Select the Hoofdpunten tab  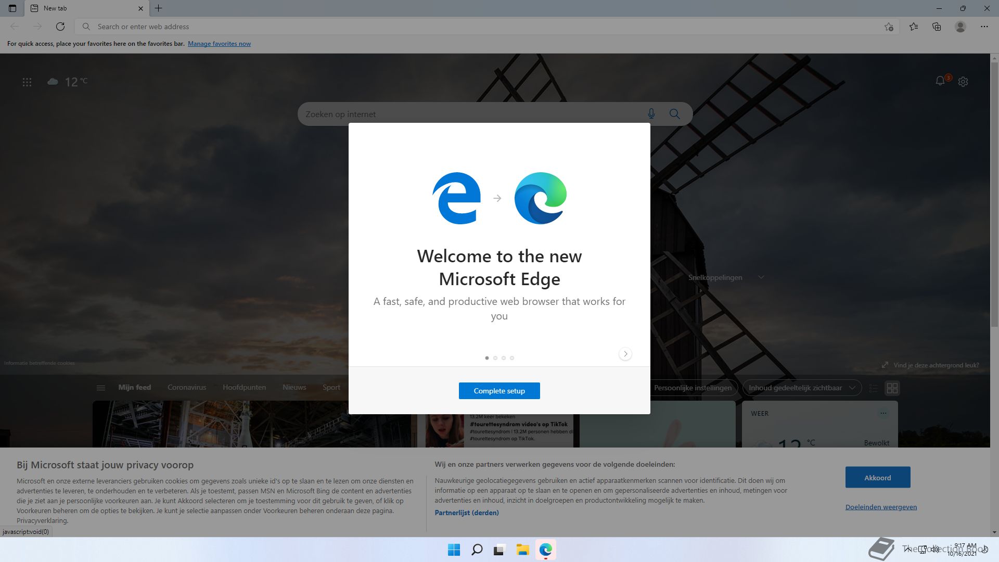[x=244, y=387]
